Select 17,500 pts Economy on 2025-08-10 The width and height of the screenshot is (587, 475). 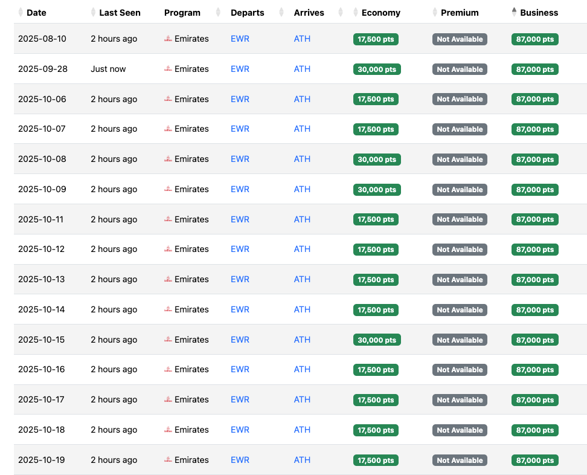(x=376, y=39)
